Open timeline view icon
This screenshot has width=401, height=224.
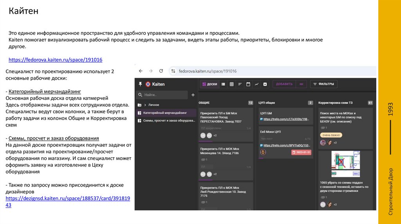[x=240, y=84]
